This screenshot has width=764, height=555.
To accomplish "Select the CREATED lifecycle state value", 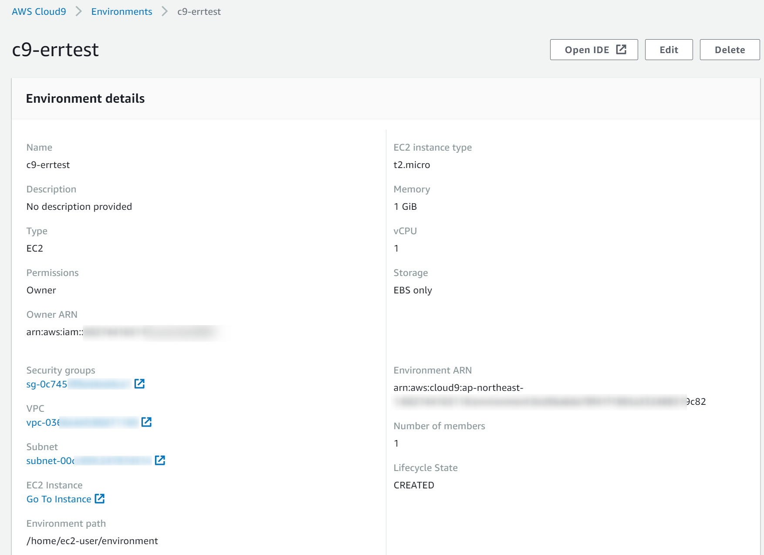I will tap(414, 485).
